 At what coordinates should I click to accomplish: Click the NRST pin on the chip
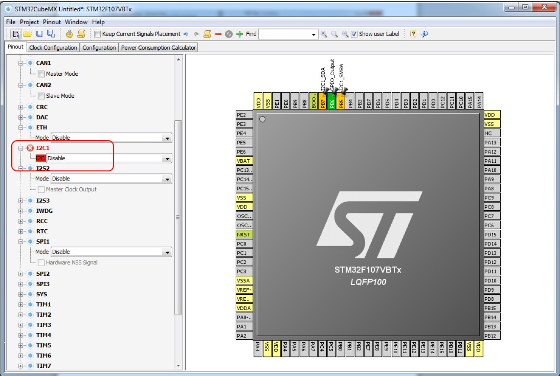(244, 235)
